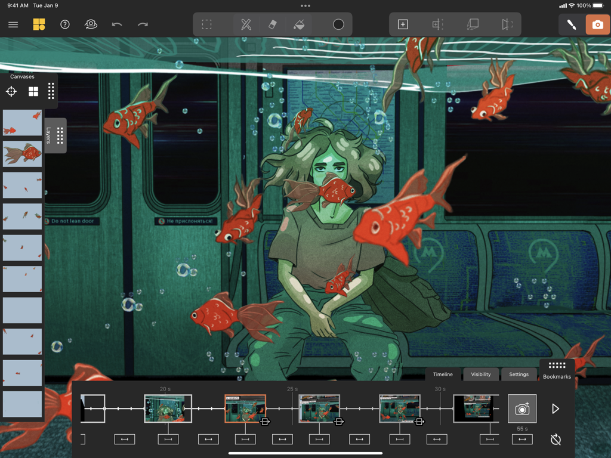Select the scissors cut tool
This screenshot has width=611, height=458.
245,24
